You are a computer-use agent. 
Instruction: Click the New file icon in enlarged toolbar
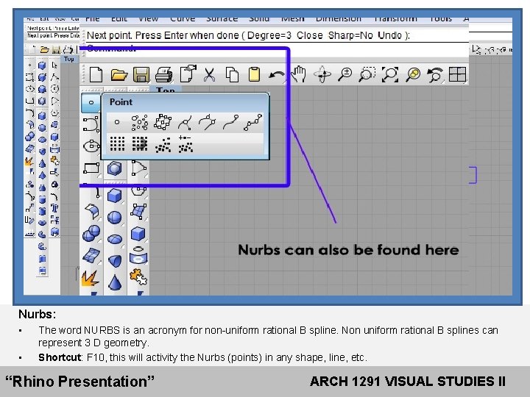(x=96, y=74)
